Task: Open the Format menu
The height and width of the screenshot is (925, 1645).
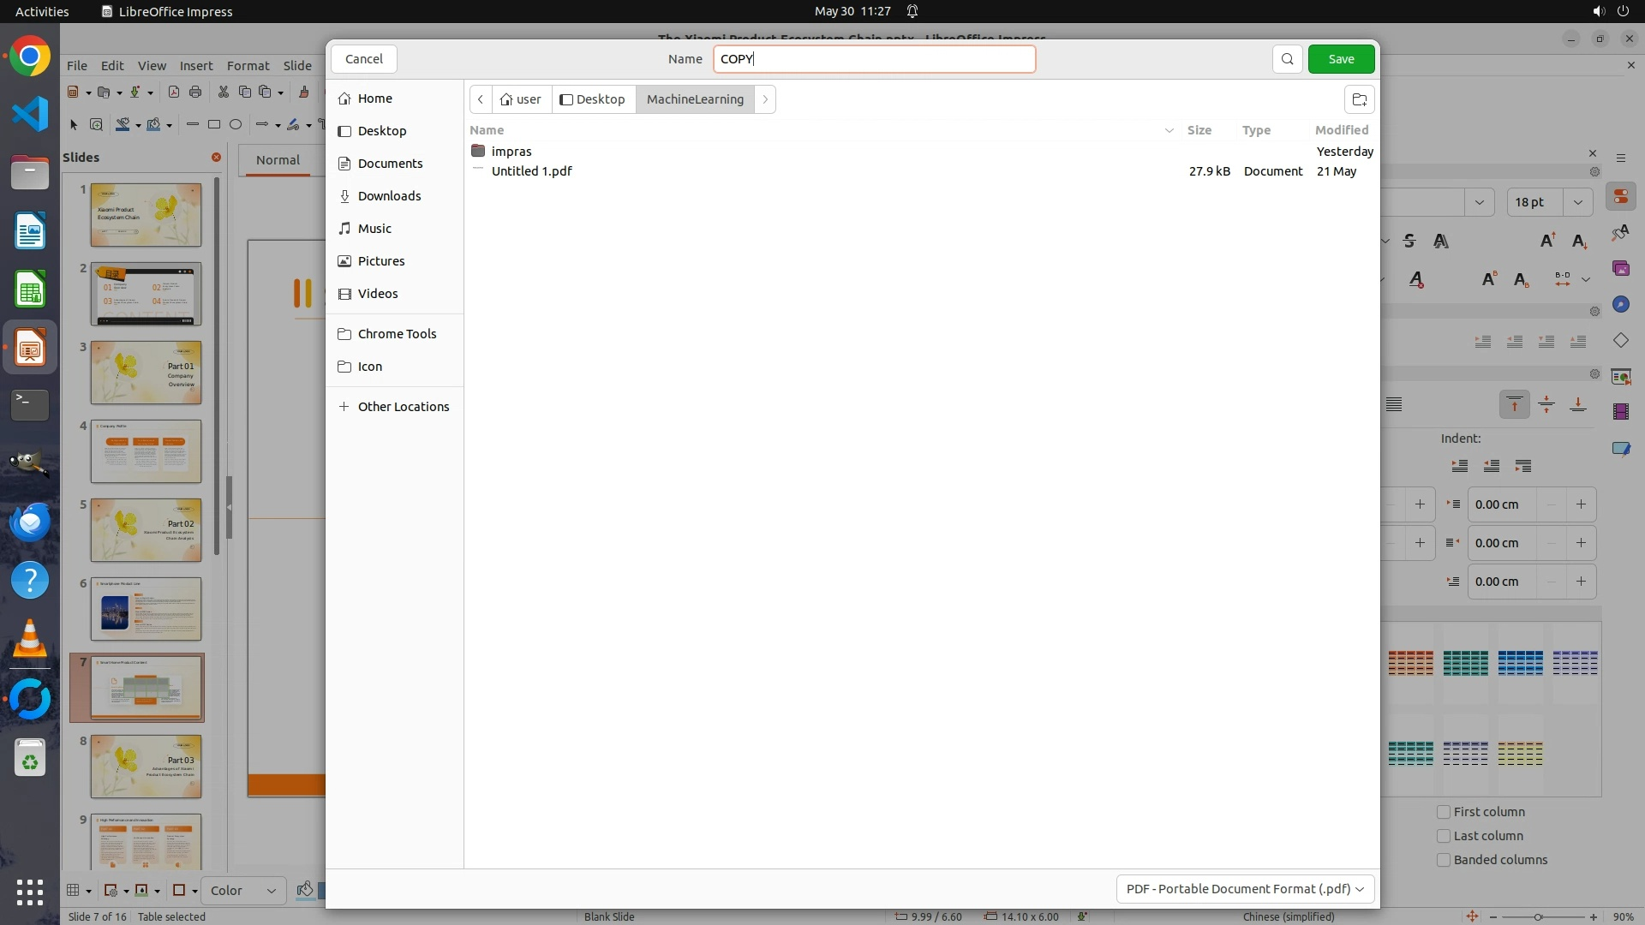Action: click(x=248, y=66)
